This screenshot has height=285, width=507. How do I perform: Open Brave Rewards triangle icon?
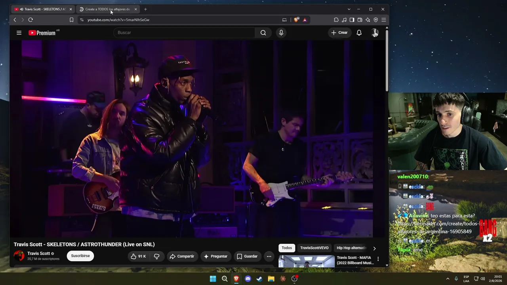point(305,20)
